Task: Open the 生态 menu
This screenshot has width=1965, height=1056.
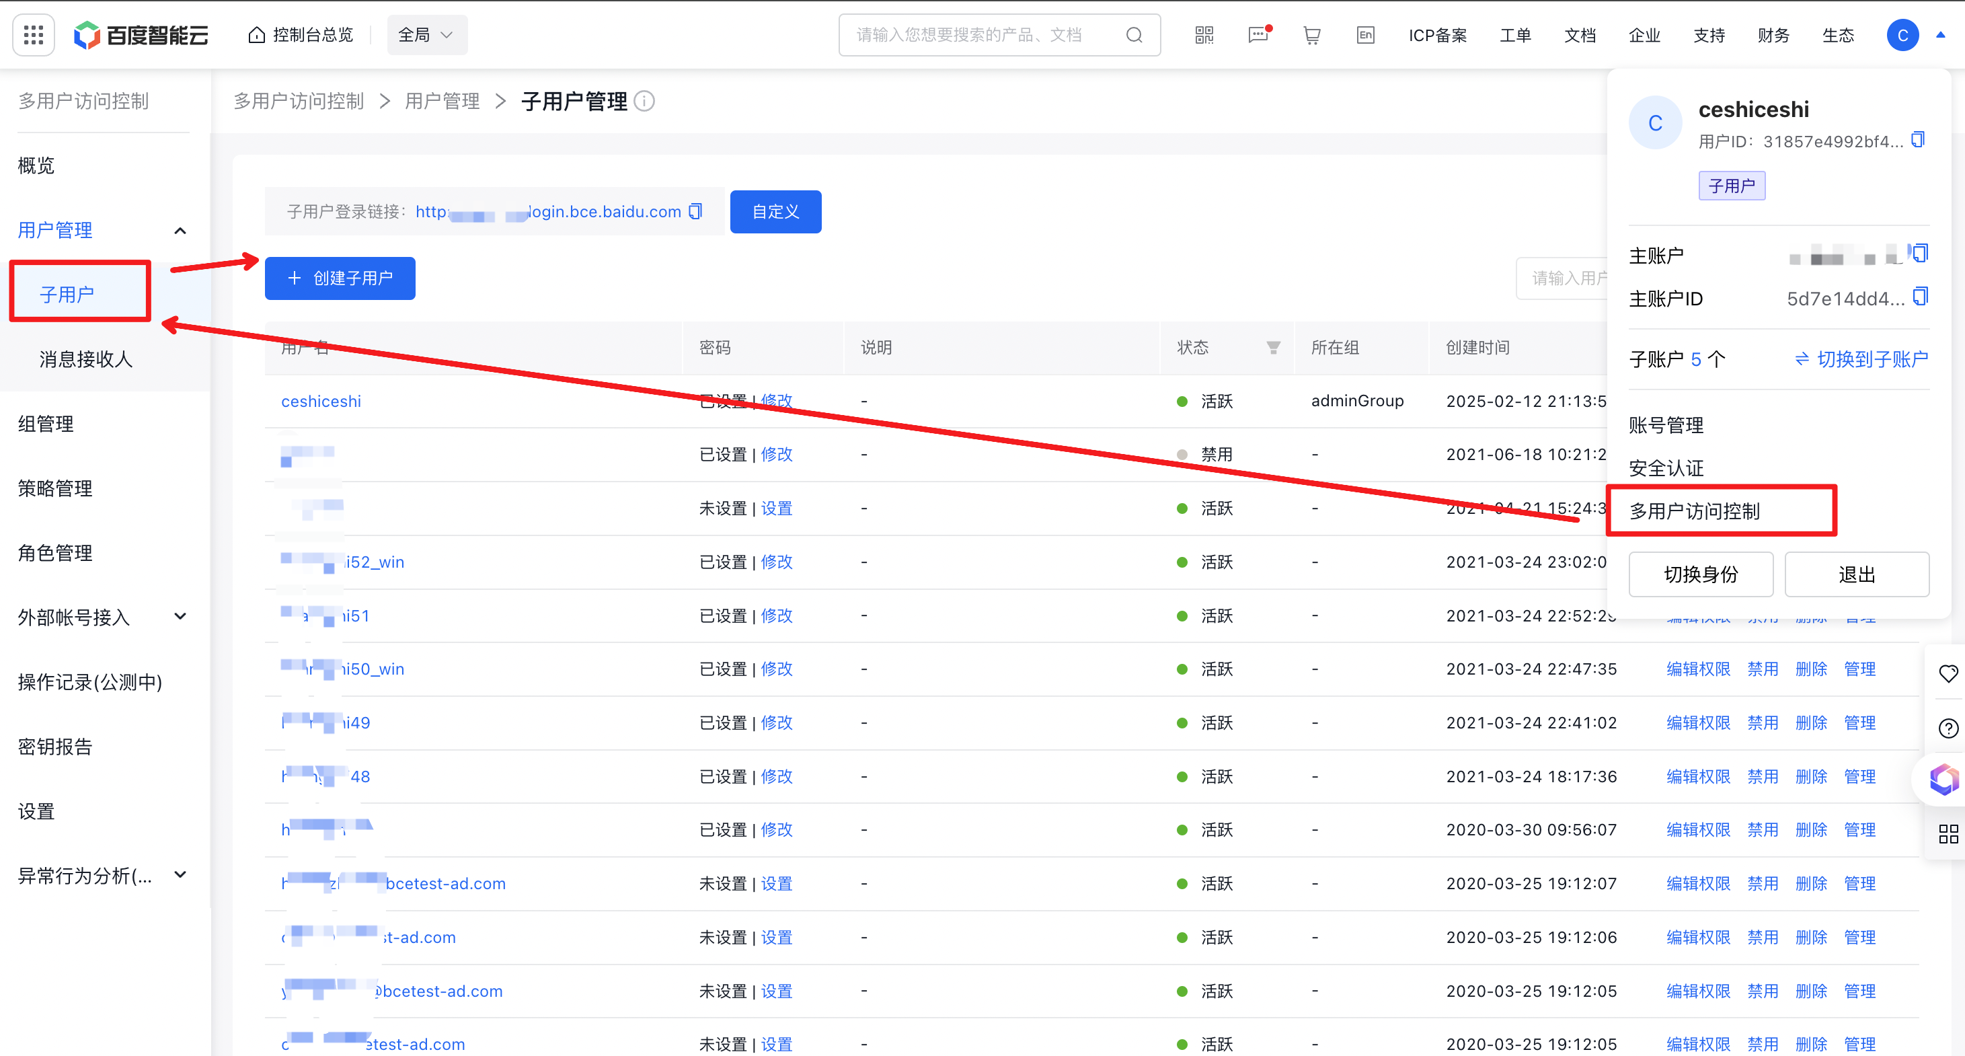Action: 1839,35
